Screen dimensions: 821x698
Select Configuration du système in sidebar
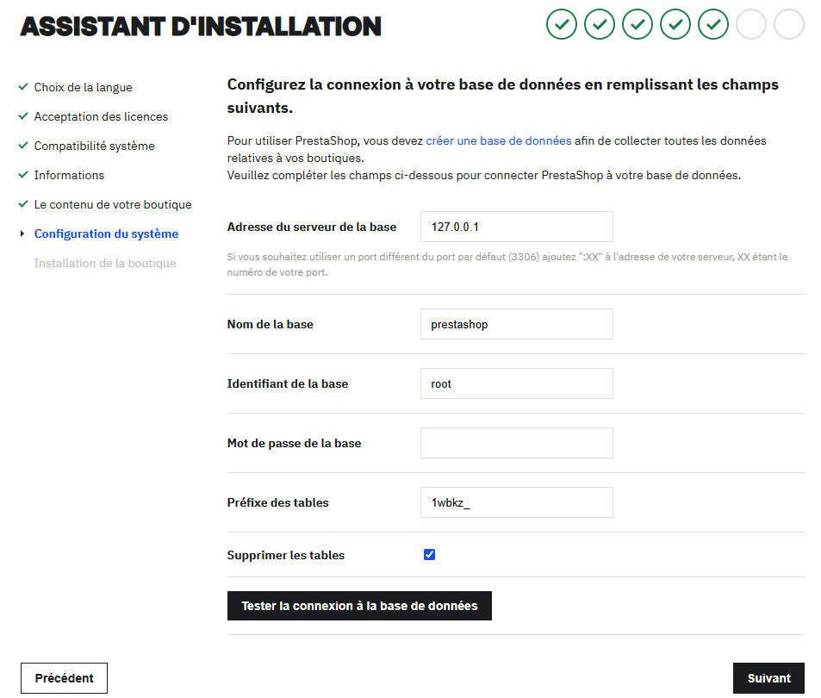pyautogui.click(x=106, y=234)
